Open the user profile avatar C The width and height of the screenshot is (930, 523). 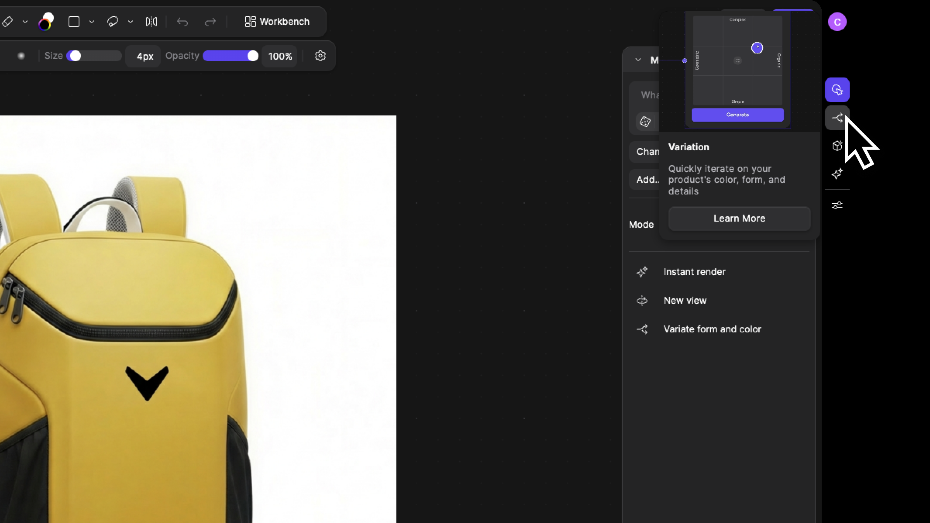(837, 22)
